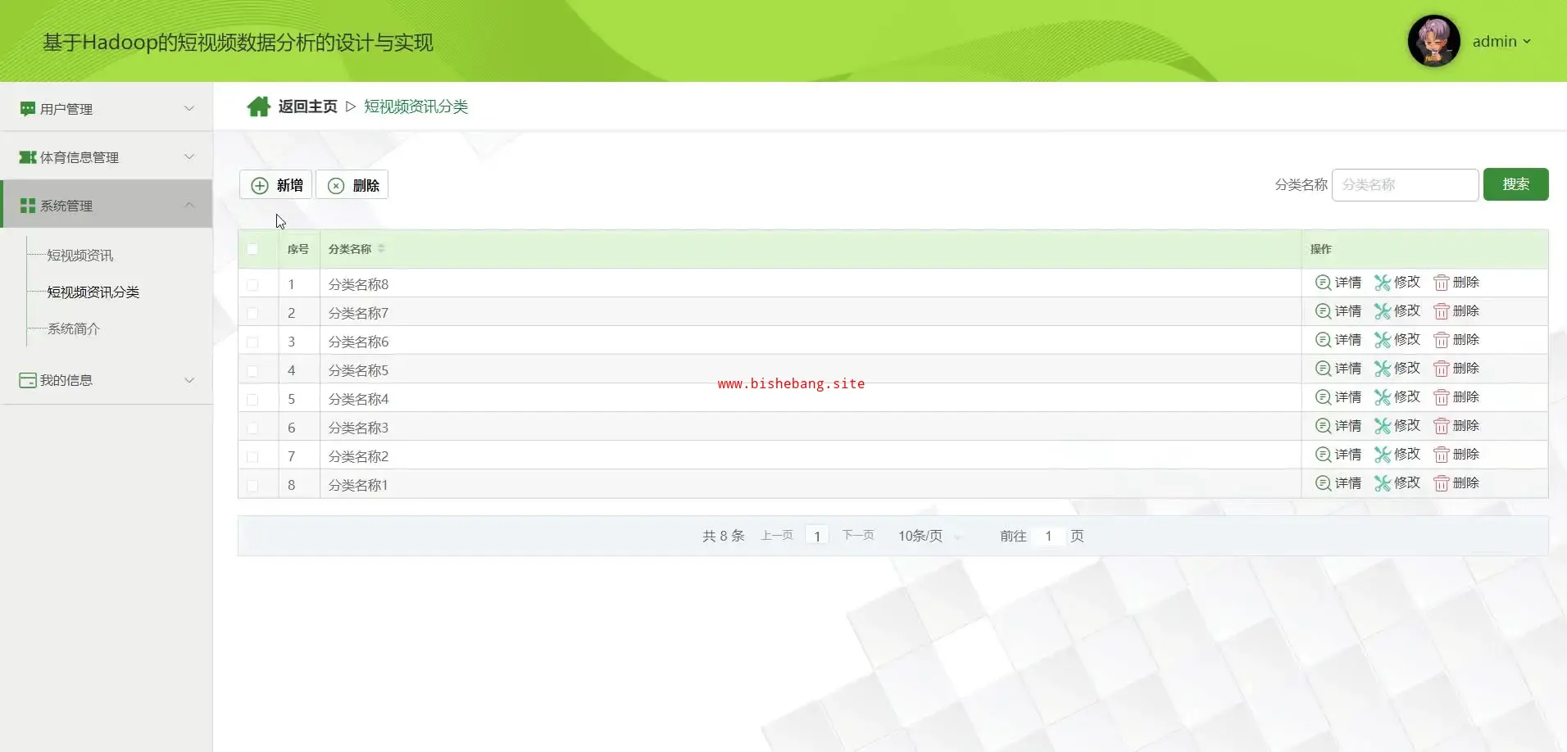View 详情 for 分类名称6
1567x752 pixels.
1338,340
